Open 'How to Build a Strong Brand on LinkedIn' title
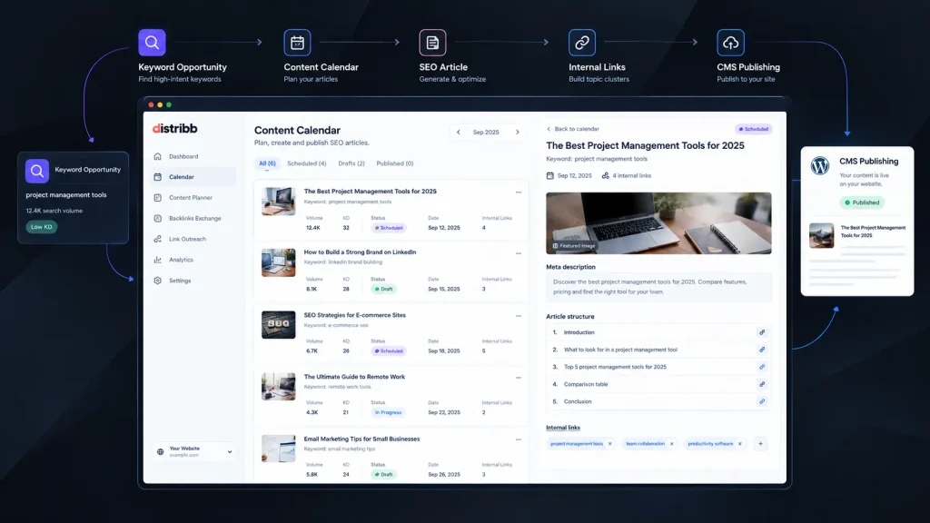 coord(360,252)
